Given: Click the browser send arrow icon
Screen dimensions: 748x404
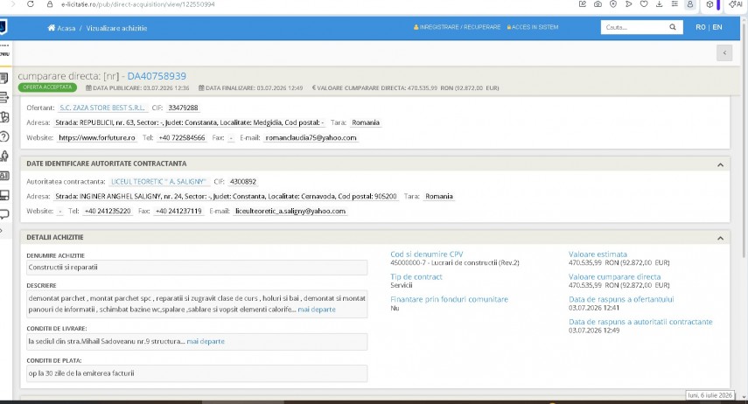Looking at the screenshot, I should point(628,4).
